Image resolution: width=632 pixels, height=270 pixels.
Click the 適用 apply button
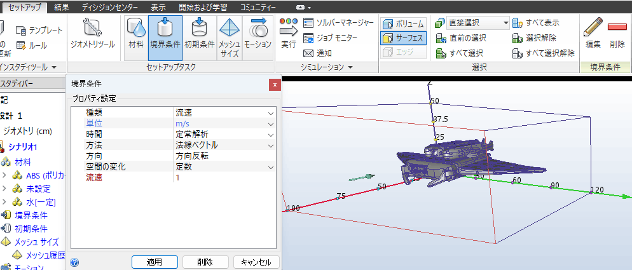coord(155,262)
